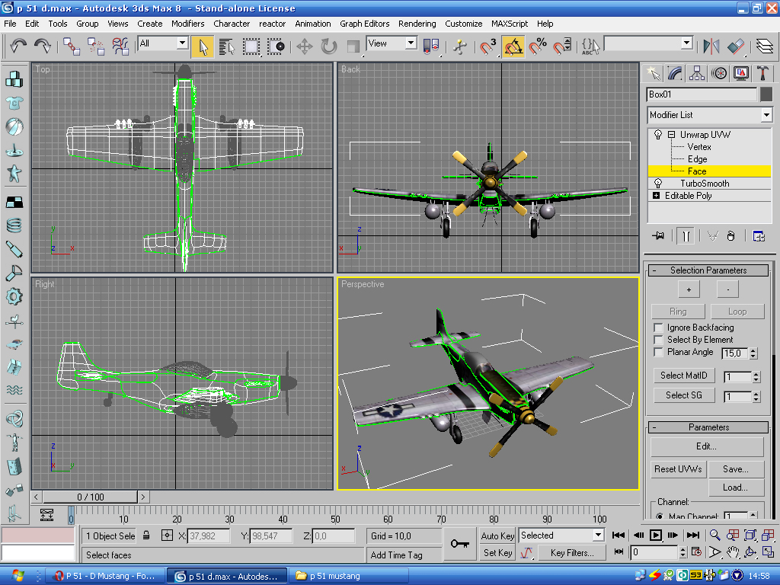Click the Box01 object name field
Image resolution: width=780 pixels, height=585 pixels.
tap(702, 94)
